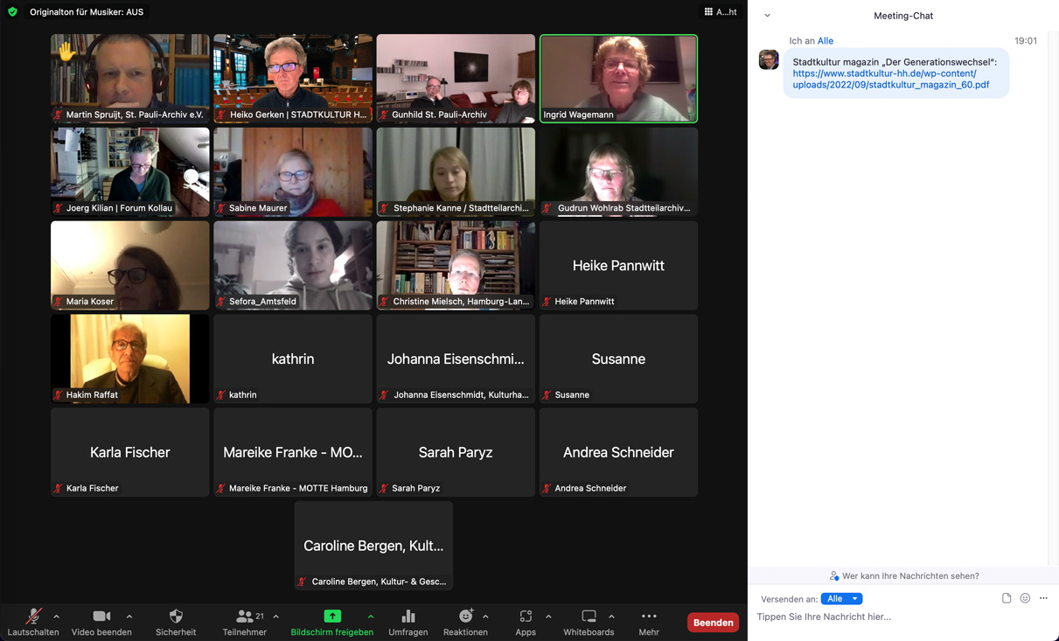The image size is (1059, 641).
Task: Select Gunhild St. Pauli-Archiv video tile
Action: (x=456, y=79)
